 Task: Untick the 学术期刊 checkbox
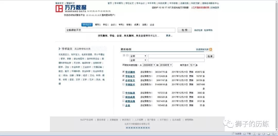pos(123,72)
